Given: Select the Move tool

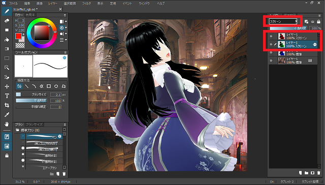Looking at the screenshot, I should (7, 86).
